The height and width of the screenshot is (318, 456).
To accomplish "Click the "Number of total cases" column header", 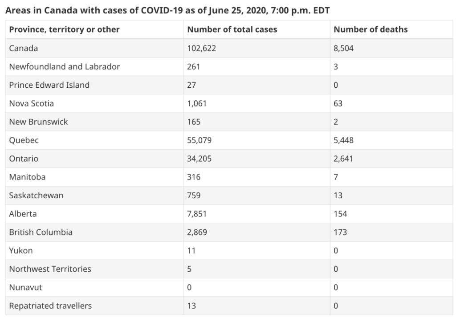I will [232, 29].
